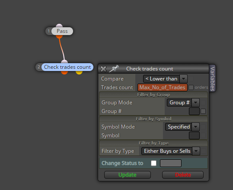Click the 'Change Status to' label
The width and height of the screenshot is (233, 190).
pyautogui.click(x=122, y=163)
